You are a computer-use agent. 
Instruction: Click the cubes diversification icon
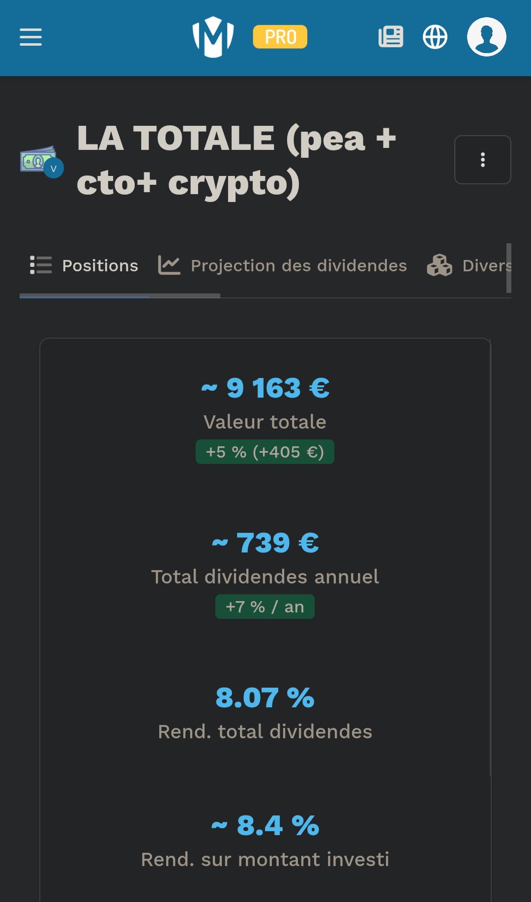440,265
